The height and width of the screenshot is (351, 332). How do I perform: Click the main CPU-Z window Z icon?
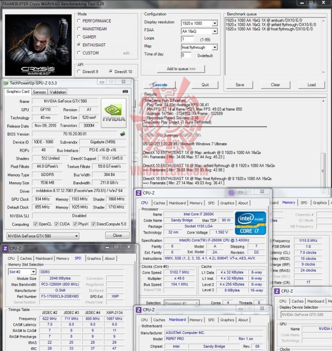coord(139,193)
